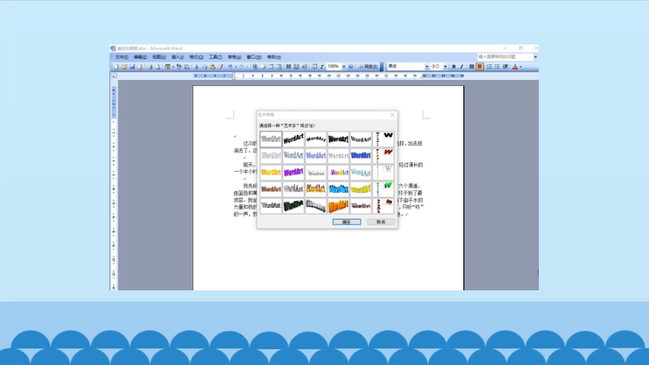649x365 pixels.
Task: Click 确定 button in WordArt gallery dialog
Action: (347, 222)
